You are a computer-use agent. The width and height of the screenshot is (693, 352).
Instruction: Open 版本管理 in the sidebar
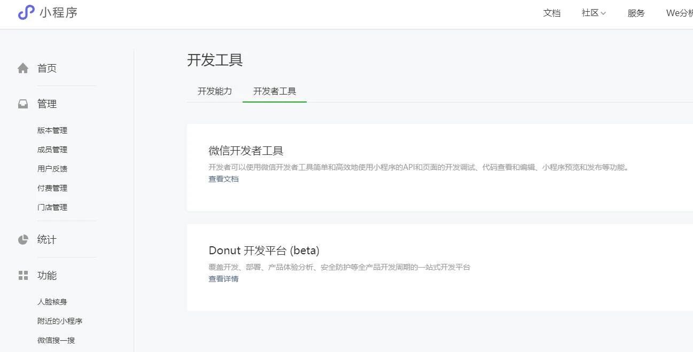[52, 130]
